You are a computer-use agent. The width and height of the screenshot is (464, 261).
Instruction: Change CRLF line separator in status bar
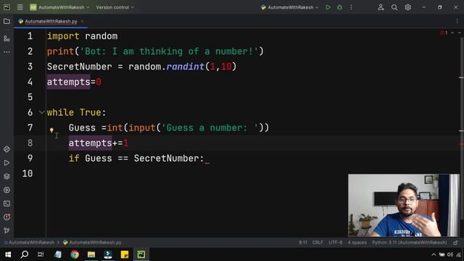point(318,242)
